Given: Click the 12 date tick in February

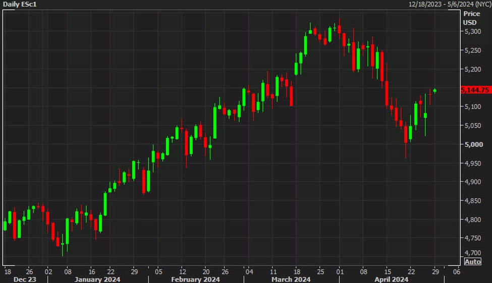Looking at the screenshot, I should click(x=183, y=272).
